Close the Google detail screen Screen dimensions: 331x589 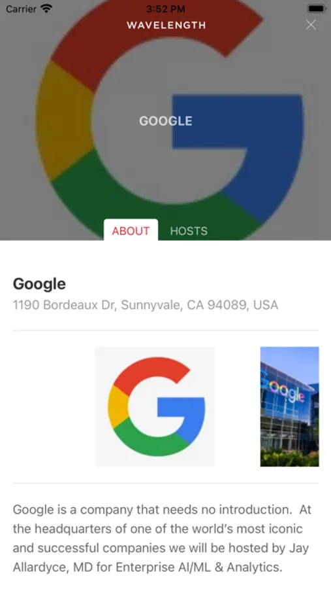click(311, 25)
